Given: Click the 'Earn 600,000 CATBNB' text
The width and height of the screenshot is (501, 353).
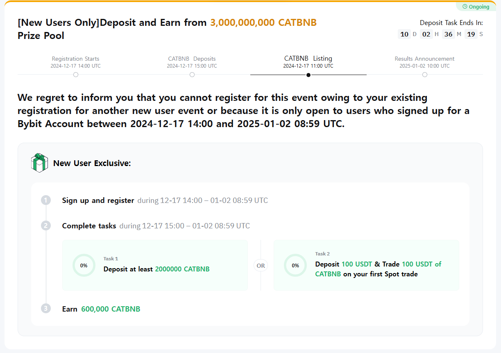Looking at the screenshot, I should pyautogui.click(x=101, y=309).
